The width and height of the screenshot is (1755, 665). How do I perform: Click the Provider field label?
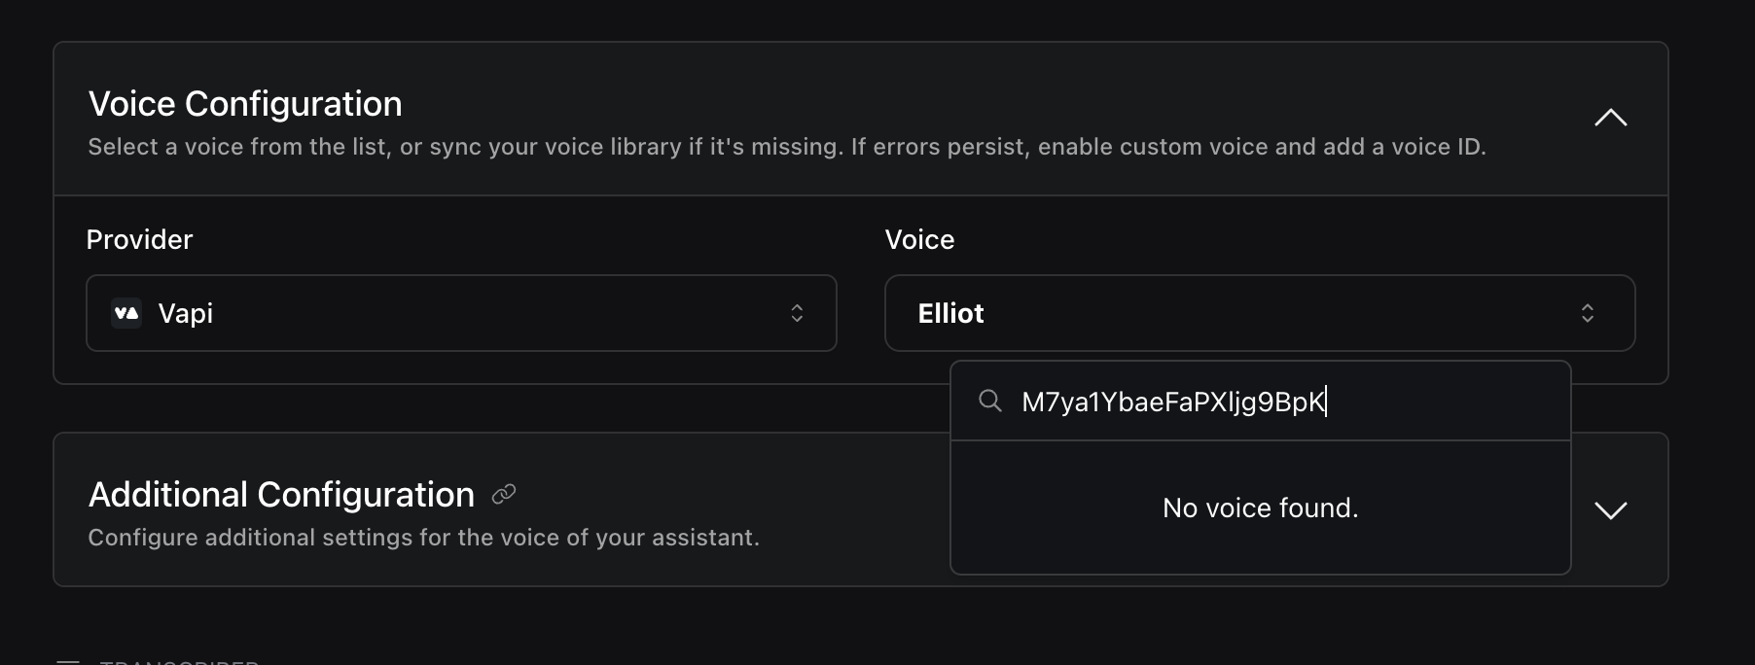[139, 239]
